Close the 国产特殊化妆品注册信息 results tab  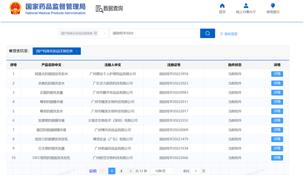pyautogui.click(x=77, y=51)
